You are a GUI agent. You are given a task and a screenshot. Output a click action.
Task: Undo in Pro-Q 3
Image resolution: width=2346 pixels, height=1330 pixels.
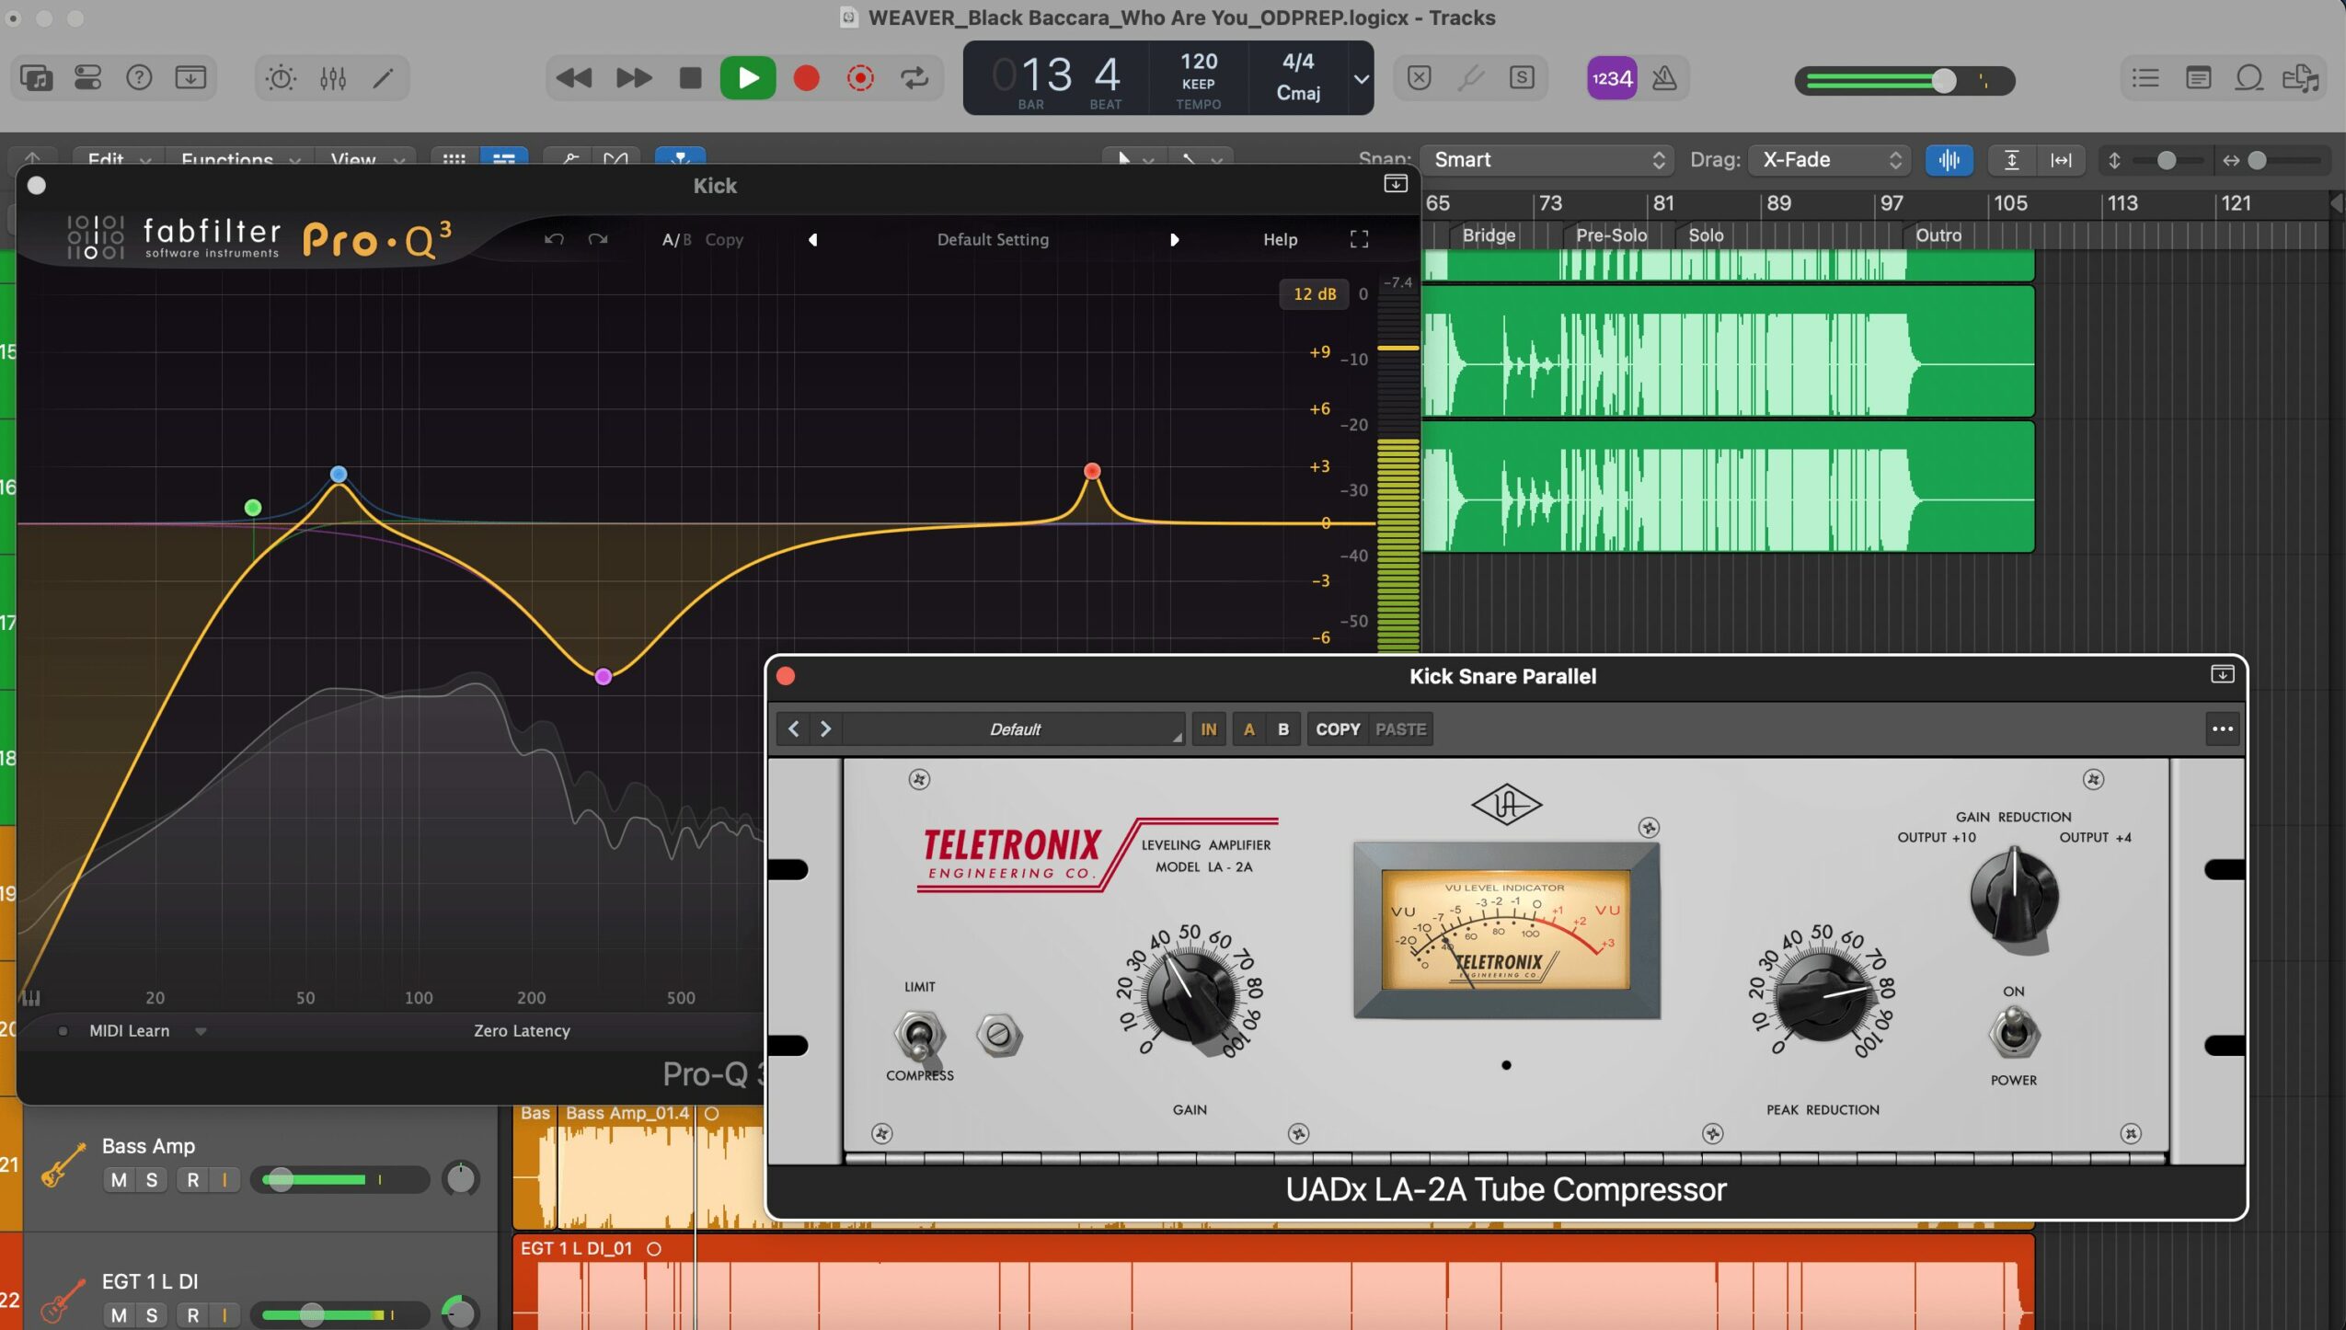pos(554,239)
